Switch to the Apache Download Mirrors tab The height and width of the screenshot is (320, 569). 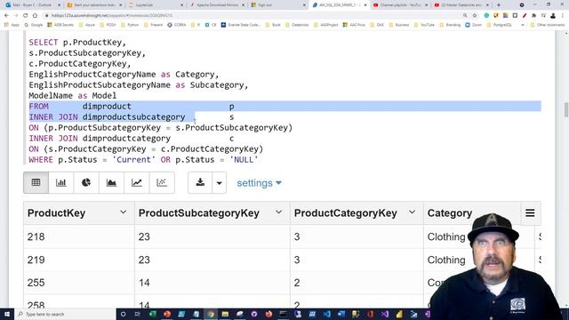coord(217,5)
